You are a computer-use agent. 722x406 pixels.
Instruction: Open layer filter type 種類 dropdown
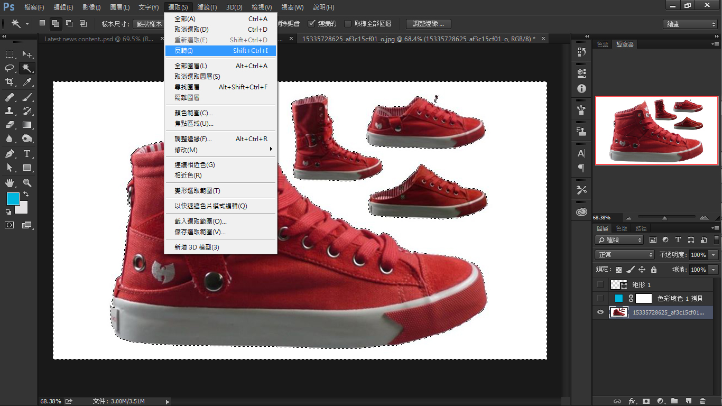(x=619, y=240)
